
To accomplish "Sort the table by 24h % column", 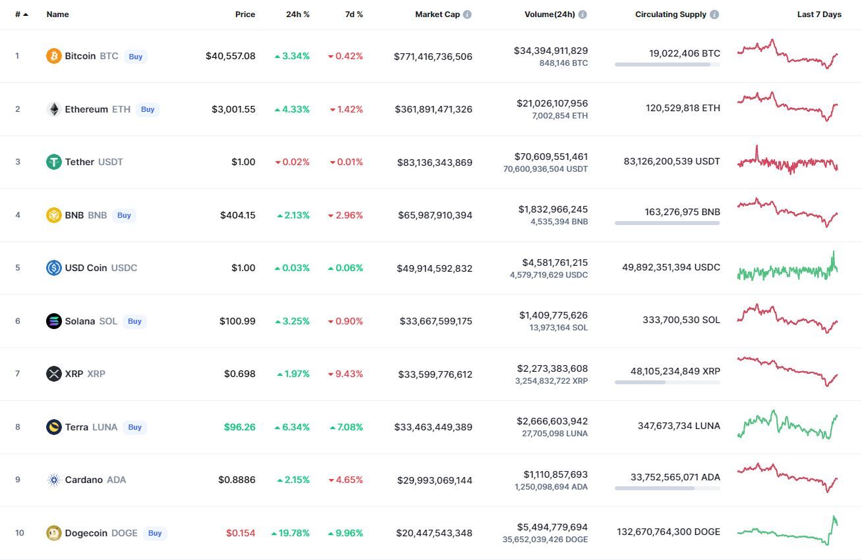I will (298, 14).
